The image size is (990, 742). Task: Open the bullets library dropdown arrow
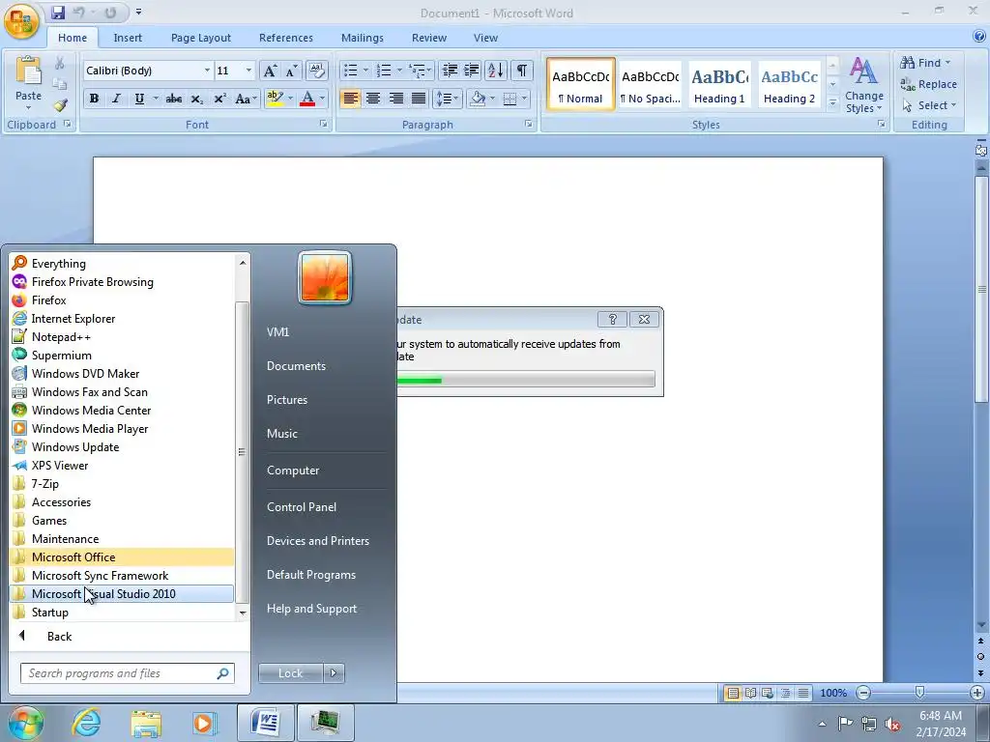tap(365, 71)
